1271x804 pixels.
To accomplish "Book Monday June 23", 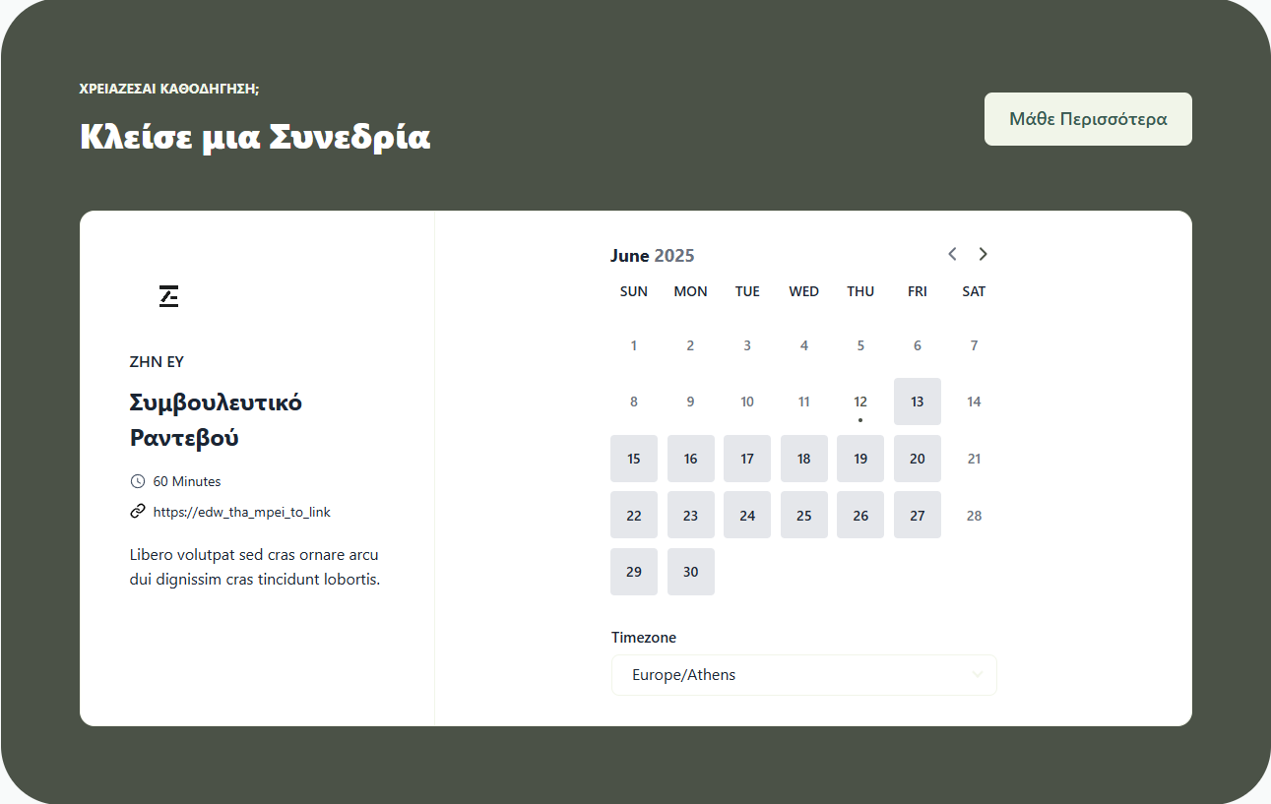I will pos(690,515).
